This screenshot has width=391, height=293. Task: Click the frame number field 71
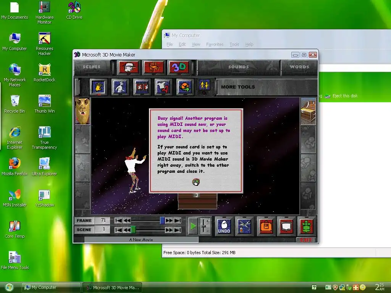[102, 220]
